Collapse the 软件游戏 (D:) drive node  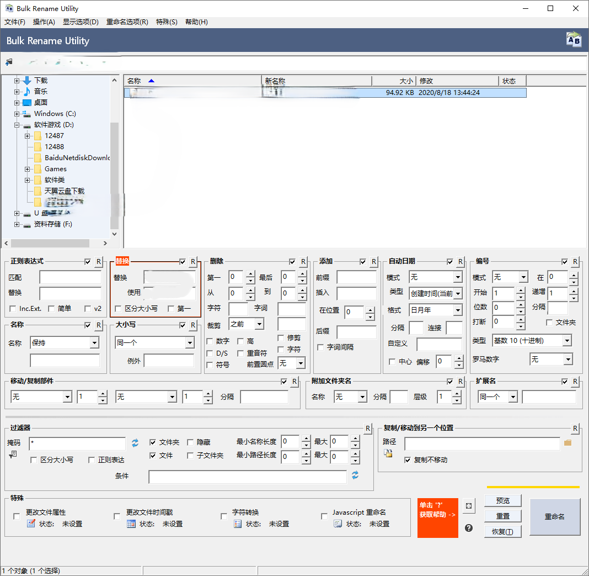17,125
